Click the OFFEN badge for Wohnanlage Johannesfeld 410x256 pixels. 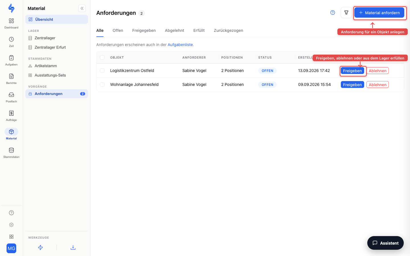267,84
